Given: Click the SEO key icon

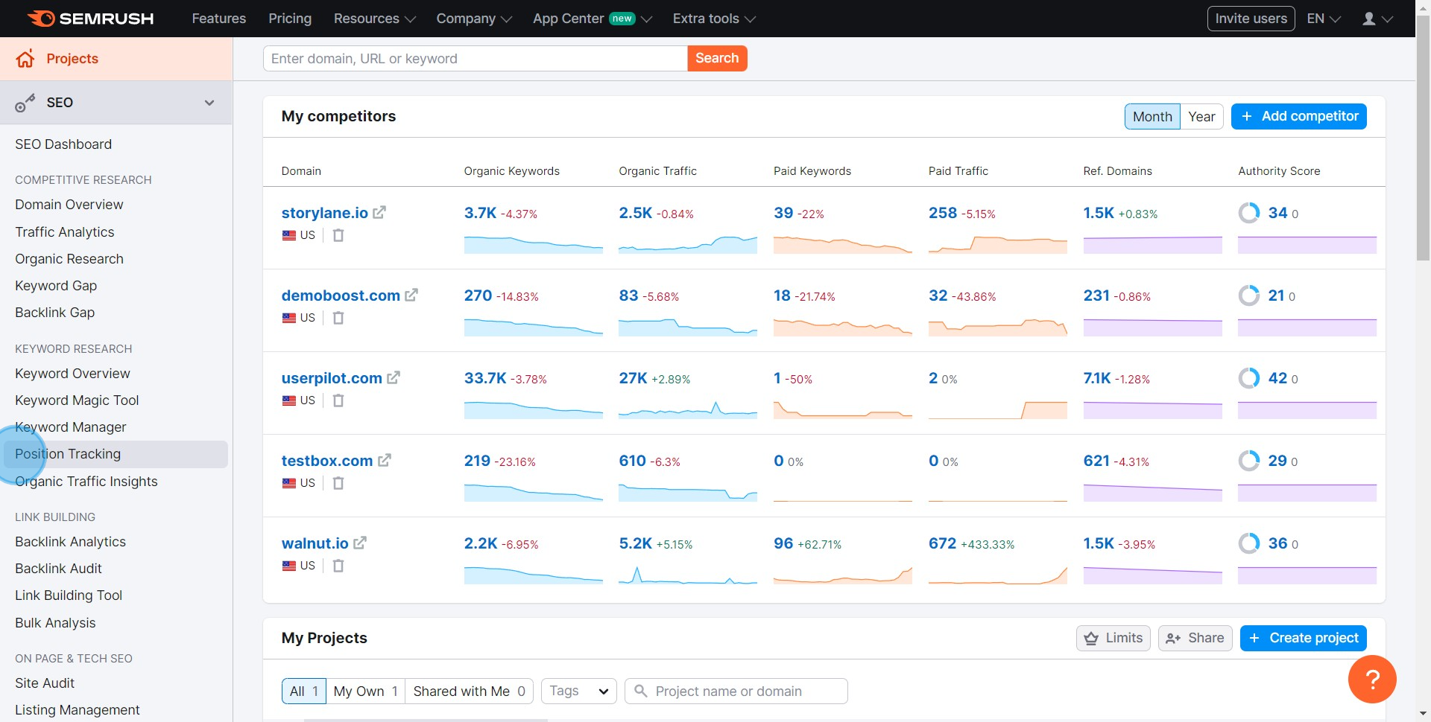Looking at the screenshot, I should 25,103.
